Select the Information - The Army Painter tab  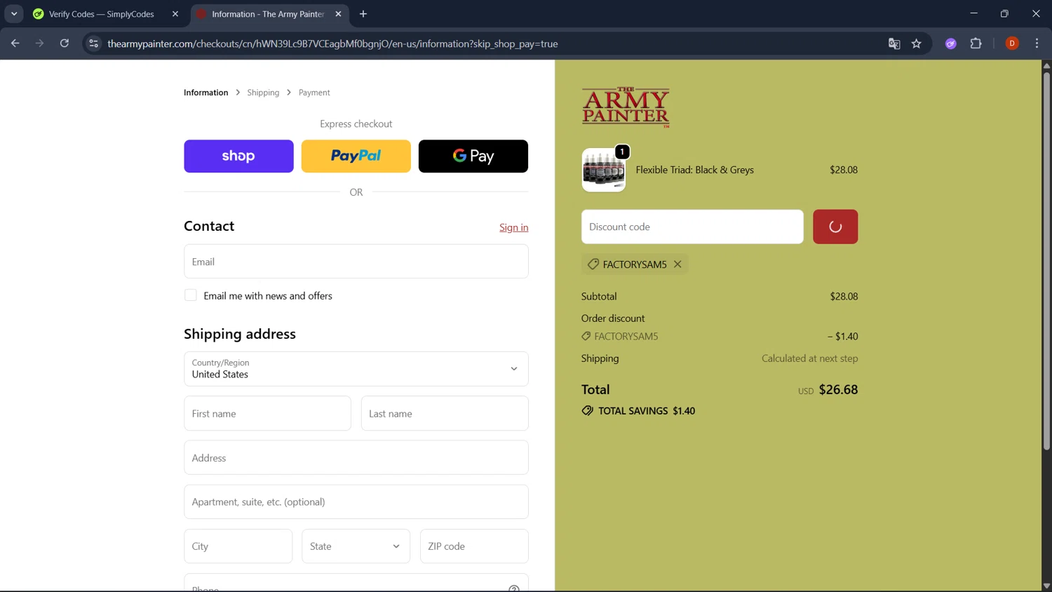point(267,14)
